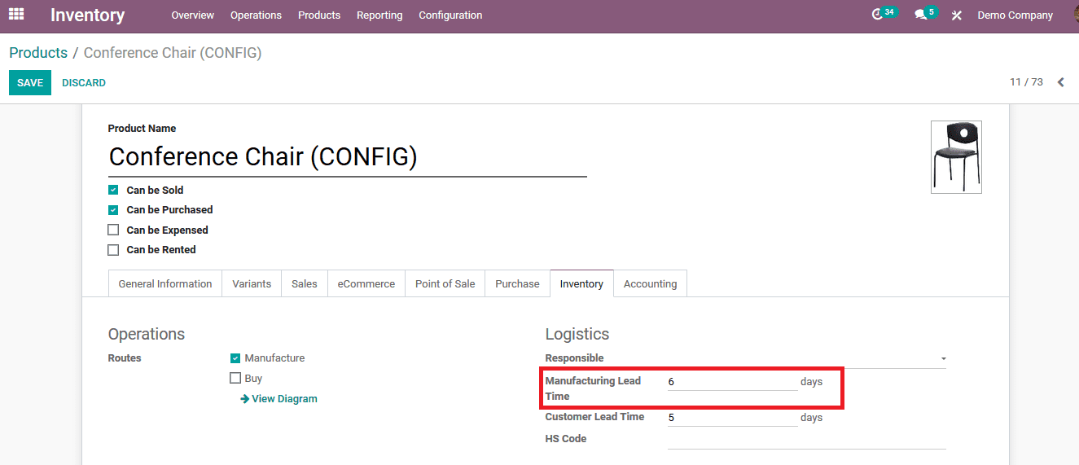Switch to the eCommerce tab
Viewport: 1079px width, 465px height.
pos(366,283)
